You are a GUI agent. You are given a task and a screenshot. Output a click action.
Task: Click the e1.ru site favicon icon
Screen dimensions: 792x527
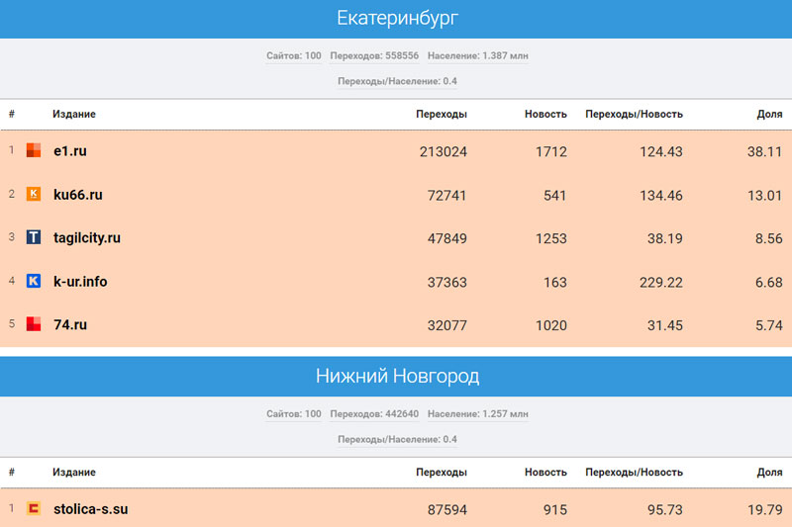tap(34, 151)
